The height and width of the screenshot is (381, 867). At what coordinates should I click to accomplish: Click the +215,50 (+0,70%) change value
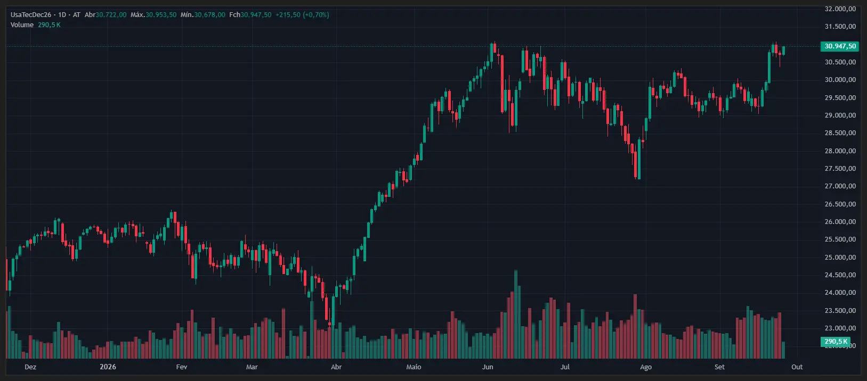302,15
